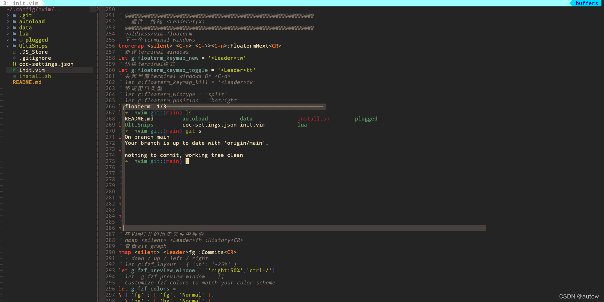Screen dimensions: 604x302
Task: Click g:fzf_preview_window on line 293
Action: [163, 271]
